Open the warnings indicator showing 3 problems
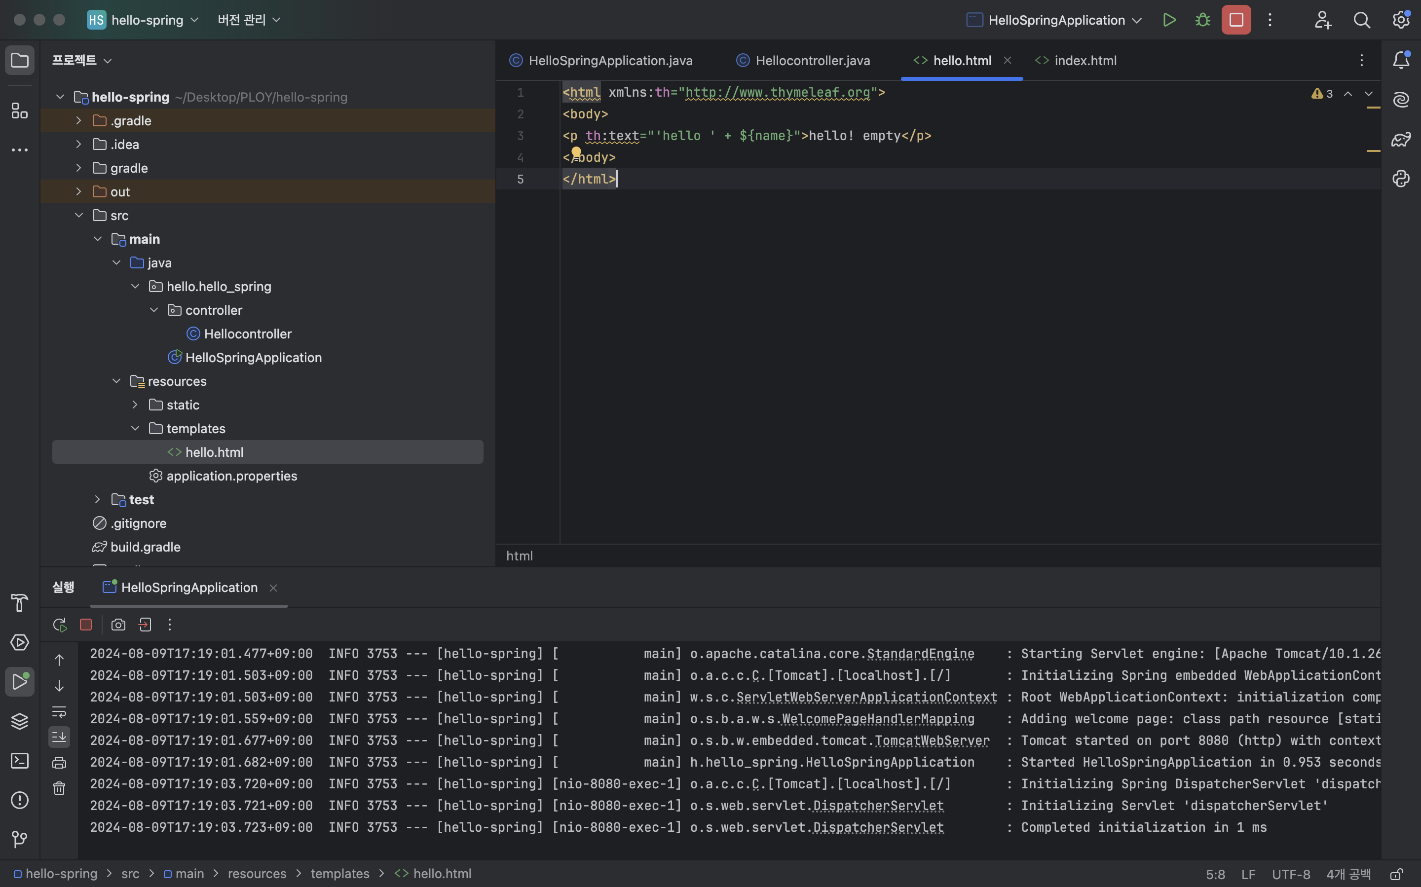 point(1321,94)
